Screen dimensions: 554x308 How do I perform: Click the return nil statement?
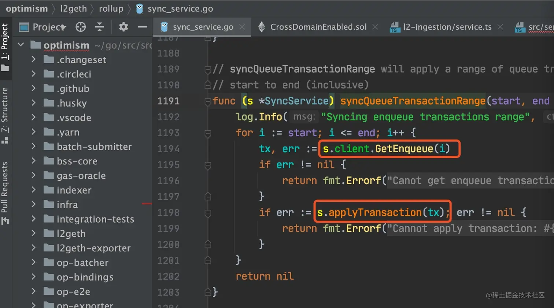tap(265, 276)
